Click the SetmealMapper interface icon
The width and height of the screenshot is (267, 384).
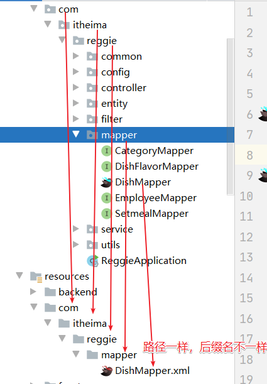(106, 214)
